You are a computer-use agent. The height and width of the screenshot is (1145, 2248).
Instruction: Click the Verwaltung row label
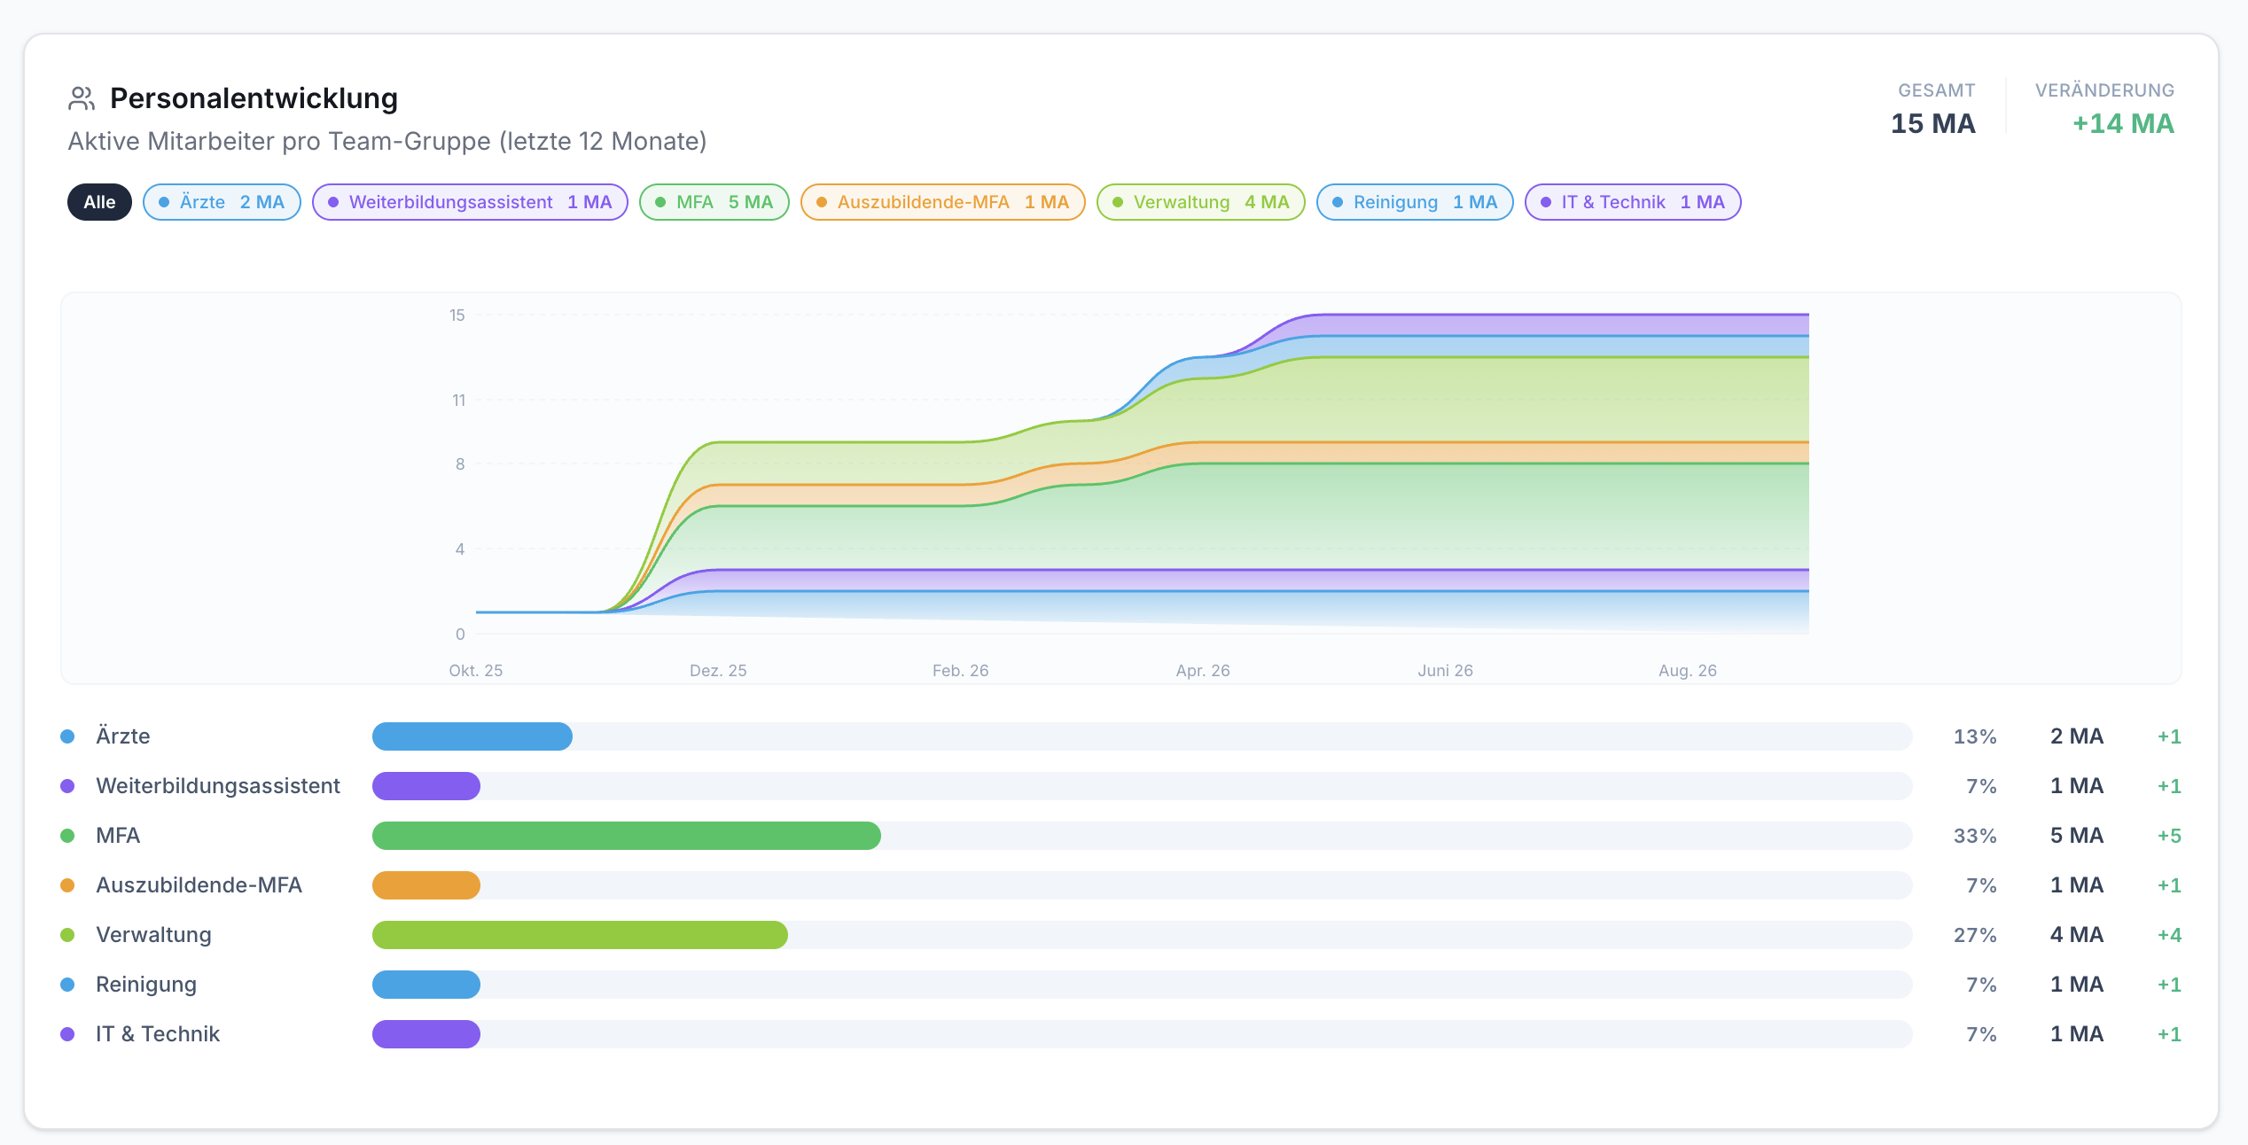click(x=153, y=935)
